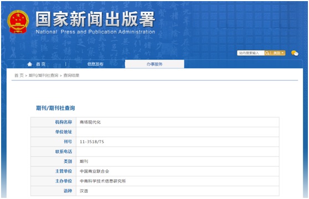
Task: Select the 单位地址 row label
Action: [64, 132]
